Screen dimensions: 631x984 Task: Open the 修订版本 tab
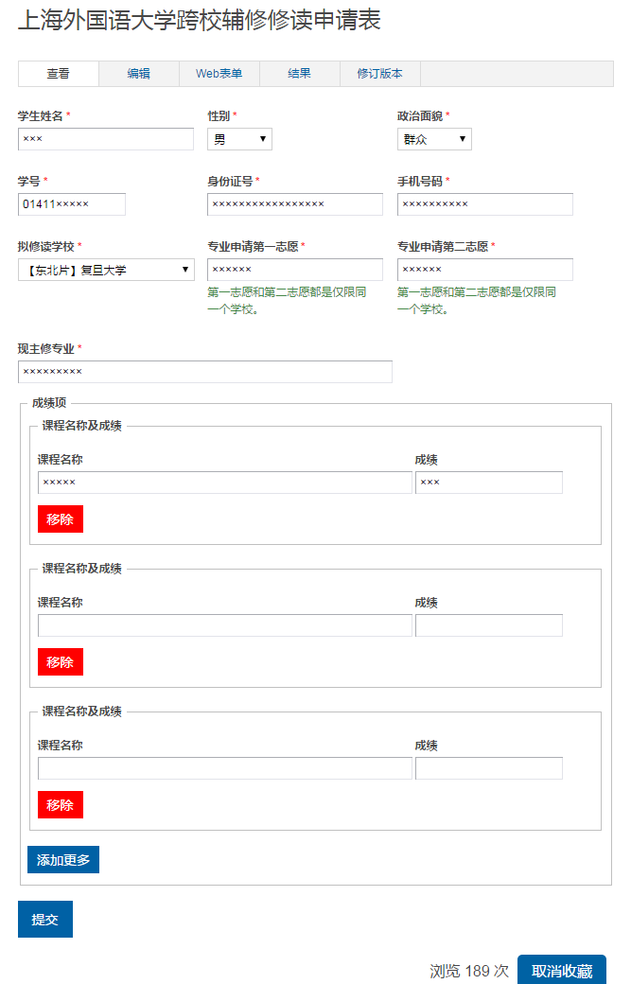coord(379,74)
